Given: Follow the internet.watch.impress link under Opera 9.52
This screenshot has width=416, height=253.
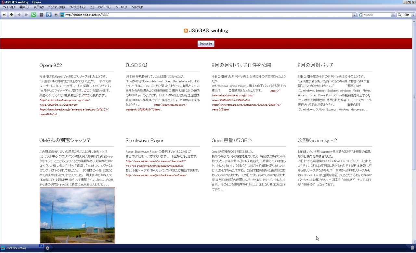Looking at the screenshot, I should tap(65, 102).
